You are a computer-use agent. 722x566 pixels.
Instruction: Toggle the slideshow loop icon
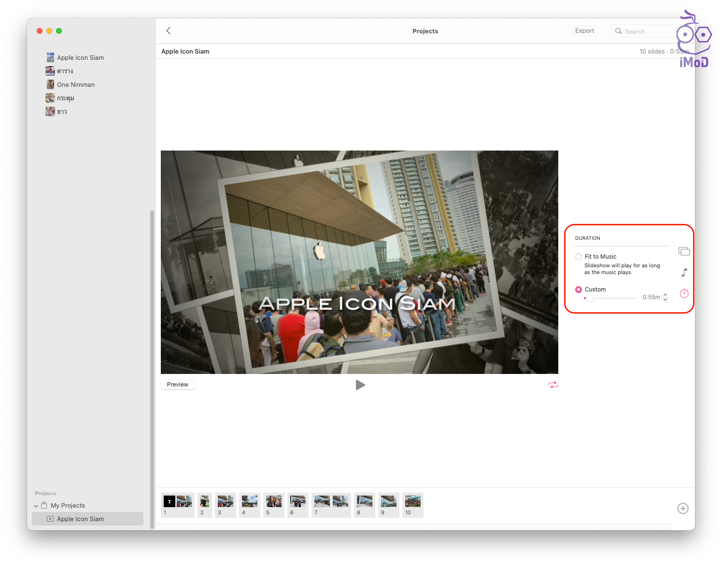553,385
